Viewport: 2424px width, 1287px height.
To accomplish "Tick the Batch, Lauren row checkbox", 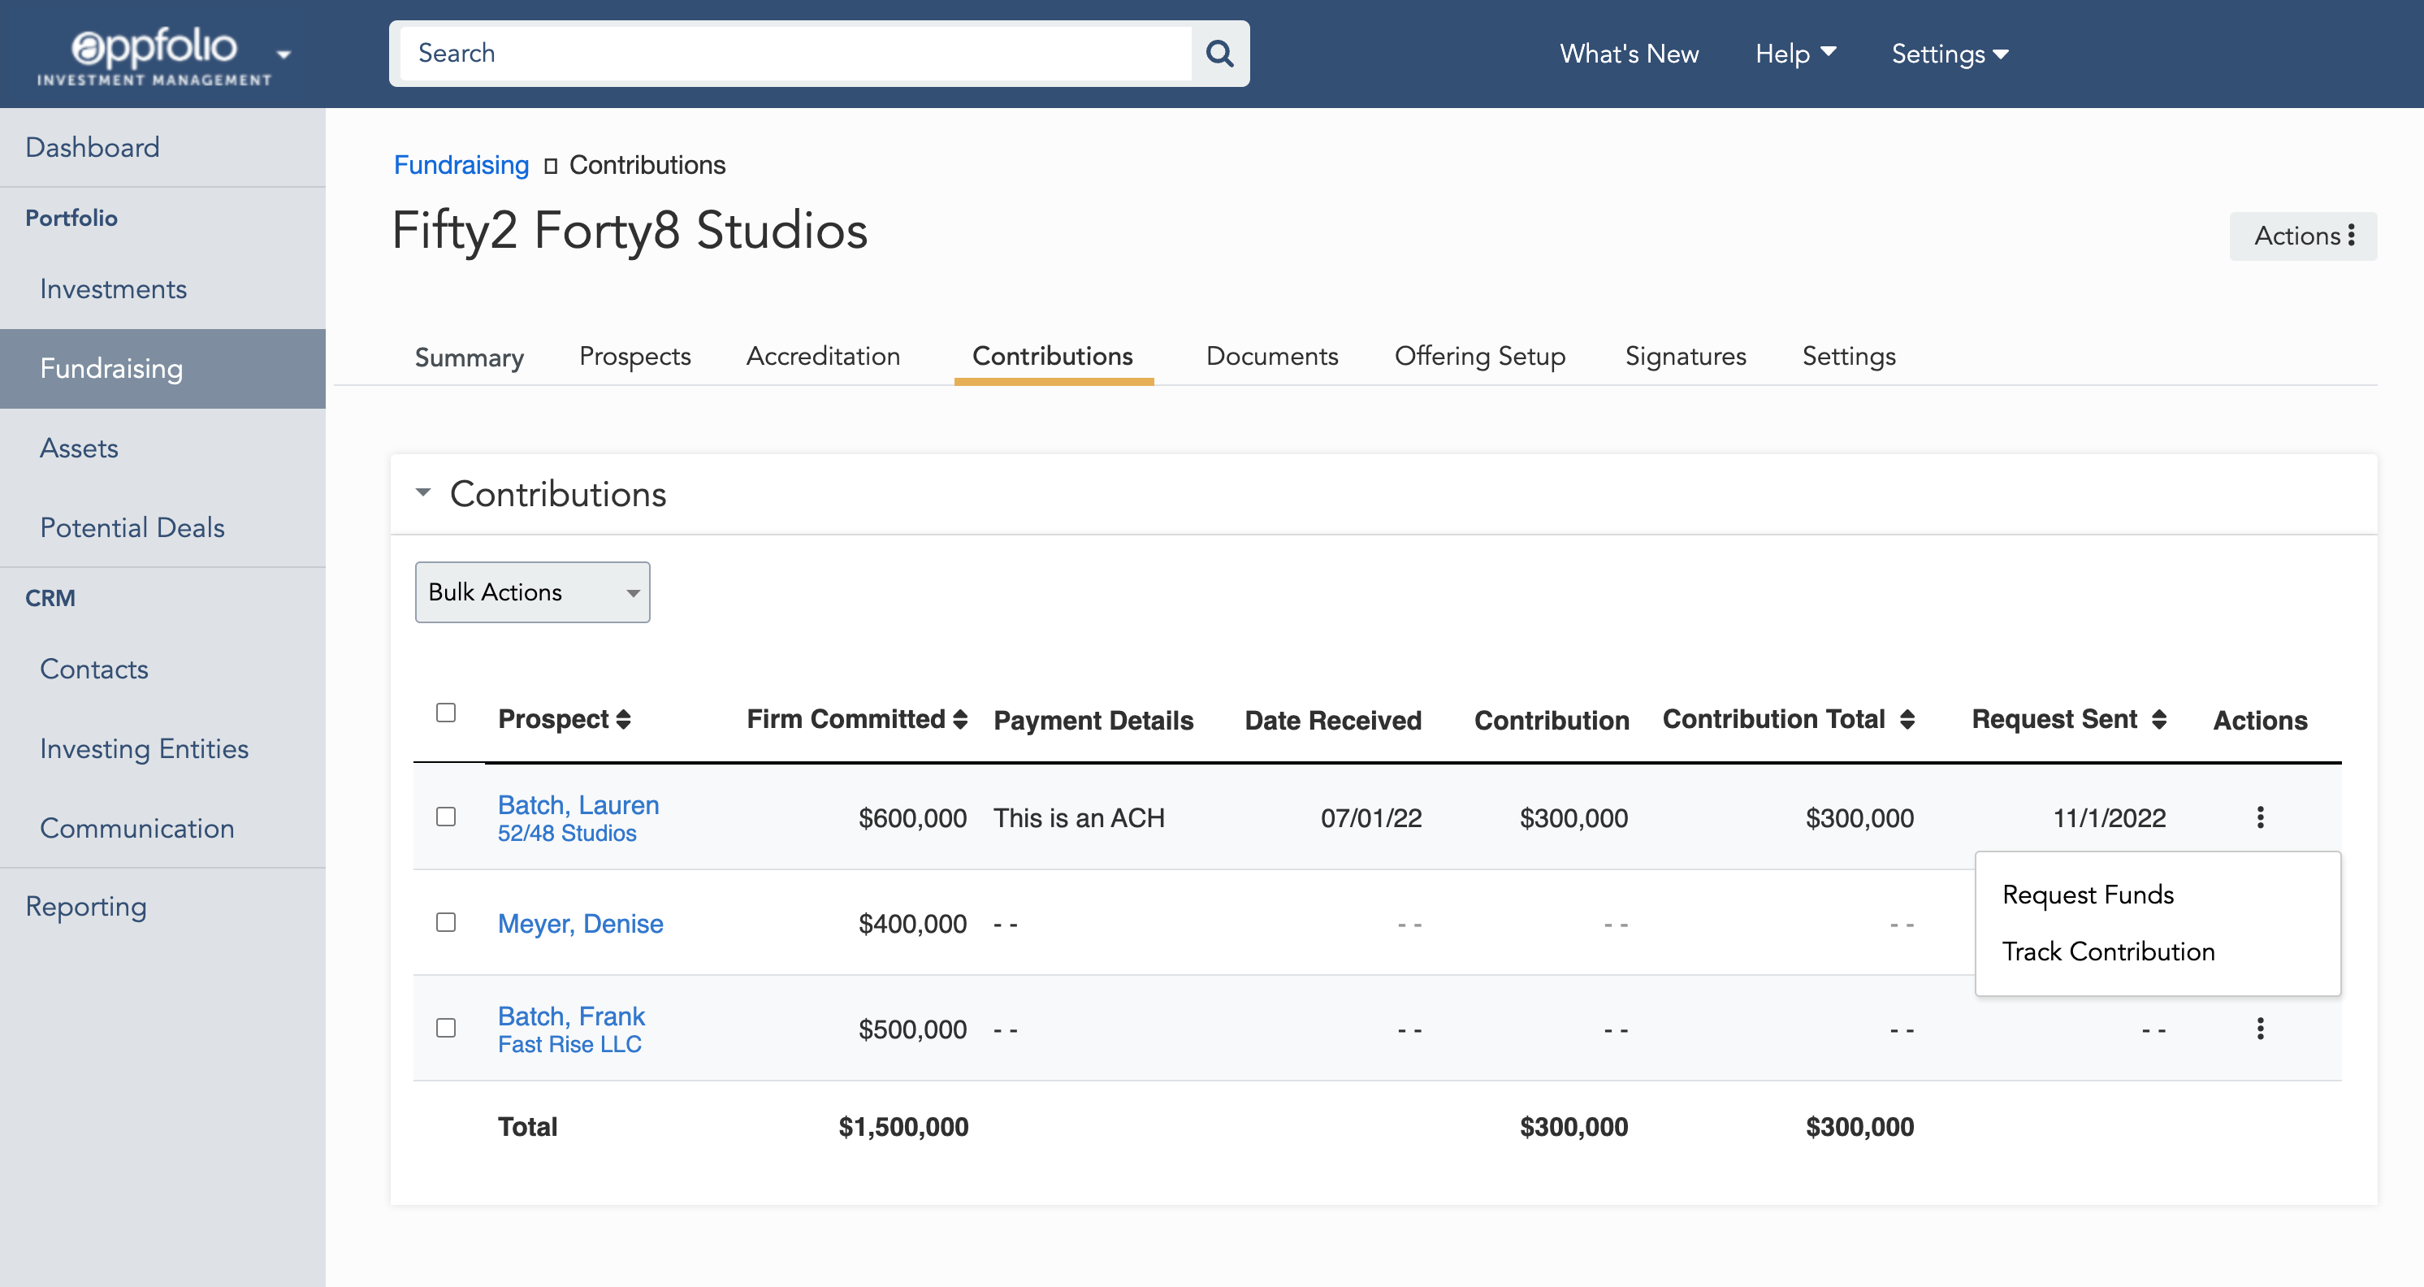I will [446, 817].
